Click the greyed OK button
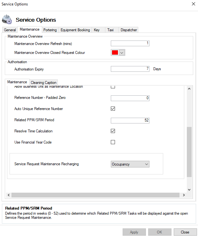Image resolution: width=198 pixels, height=237 pixels. coord(159,232)
